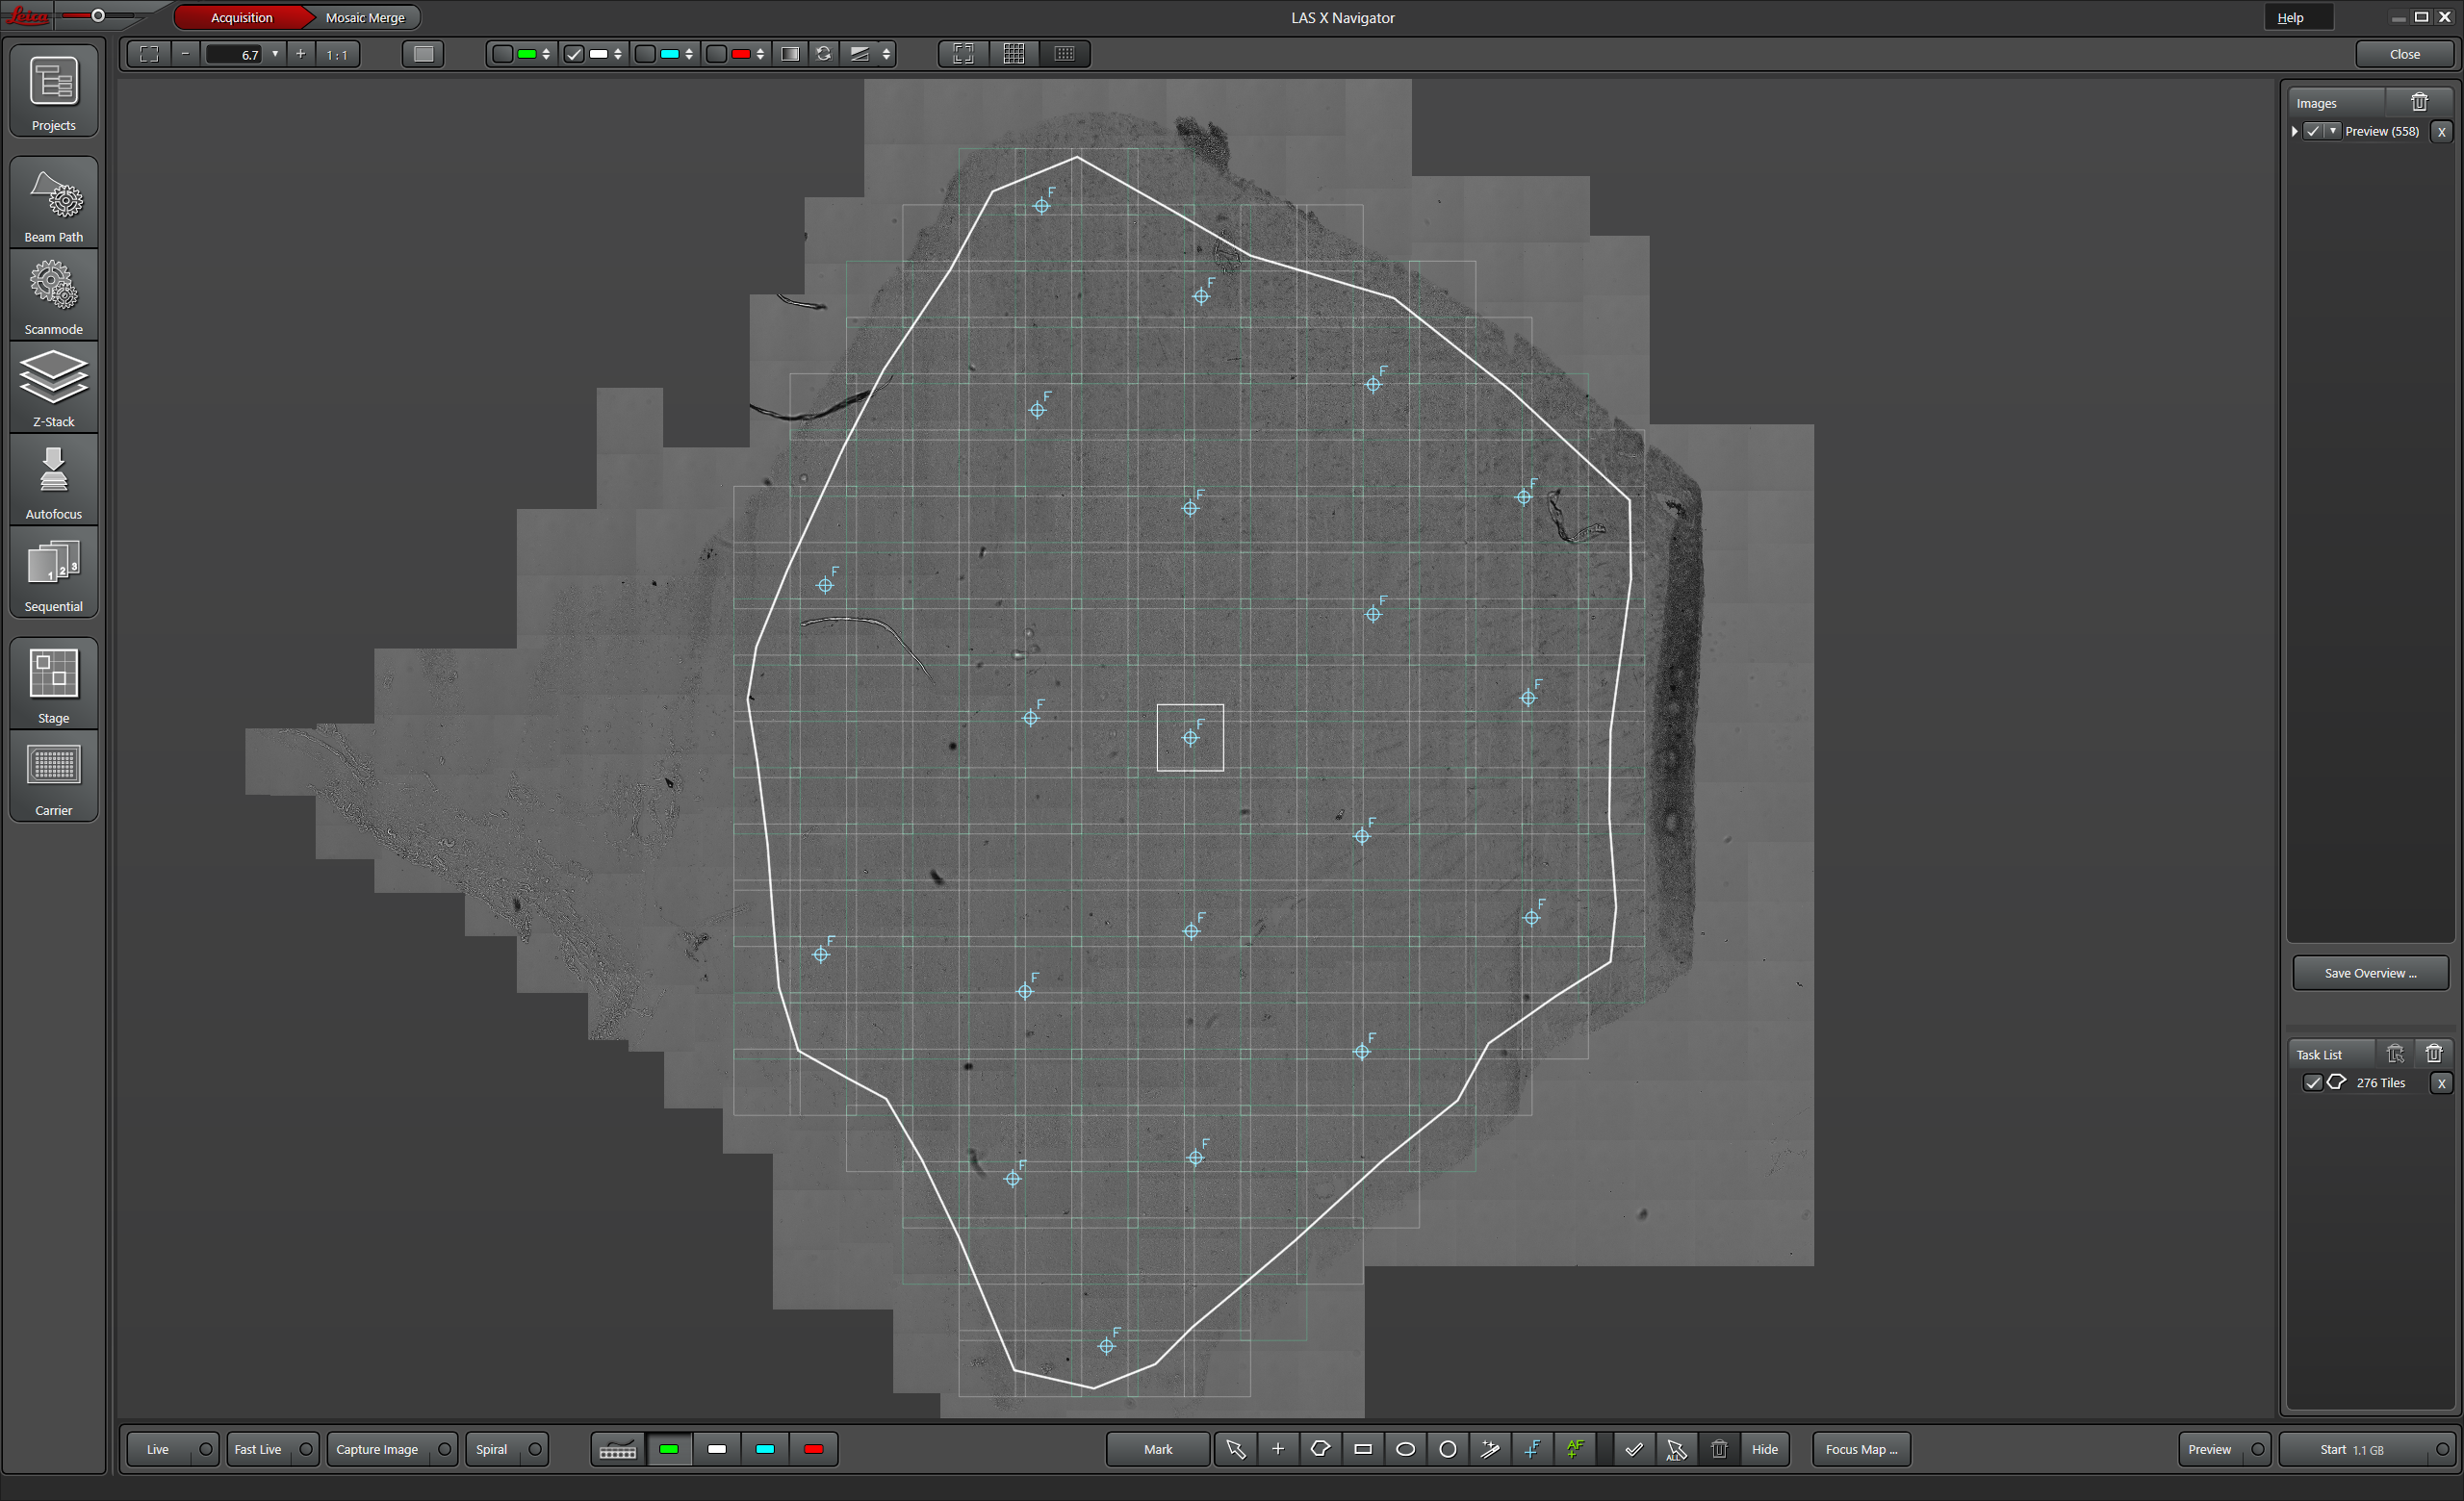Pick the magic wand tool

(1490, 1449)
